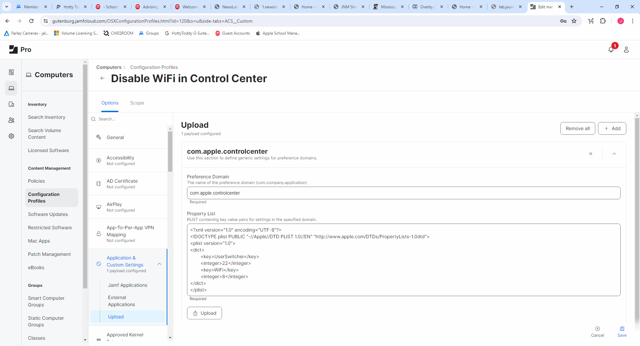Viewport: 640px width, 346px height.
Task: Open Search Inventory in sidebar
Action: (47, 117)
